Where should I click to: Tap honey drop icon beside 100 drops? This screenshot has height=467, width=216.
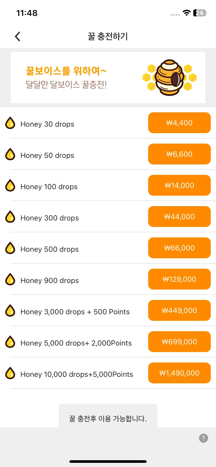10,185
